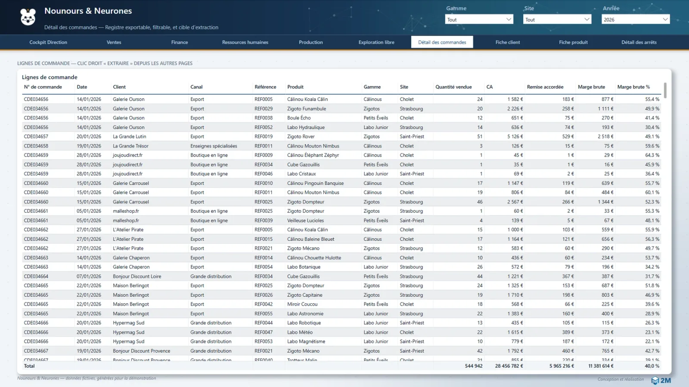
Task: Click product cell Câlinou Pingouin Banquise
Action: point(316,183)
